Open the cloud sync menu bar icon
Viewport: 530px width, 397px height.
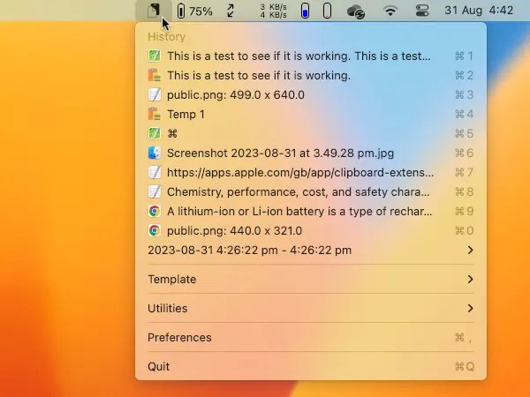point(356,11)
